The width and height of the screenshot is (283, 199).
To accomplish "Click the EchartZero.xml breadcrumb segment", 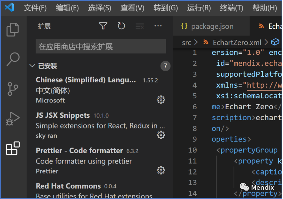I will click(237, 43).
